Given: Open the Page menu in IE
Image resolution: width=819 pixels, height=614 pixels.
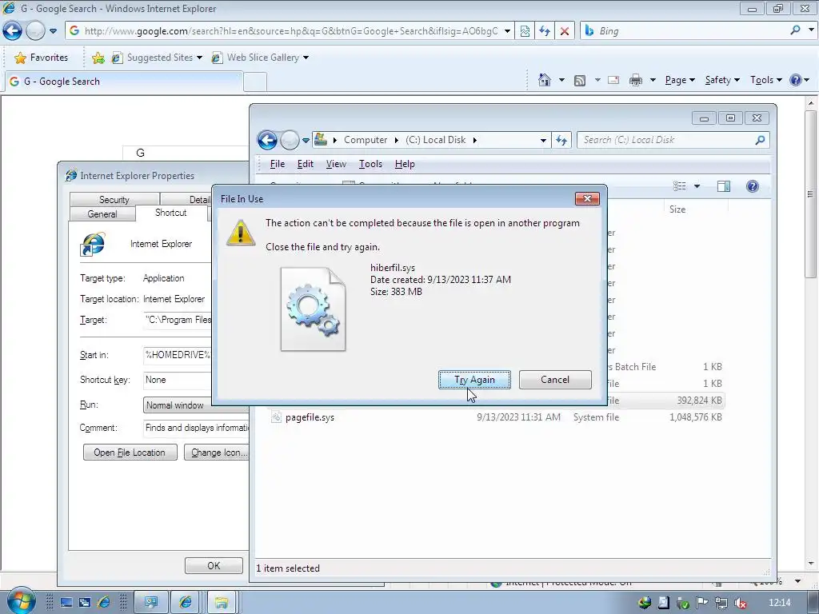Looking at the screenshot, I should coord(680,80).
